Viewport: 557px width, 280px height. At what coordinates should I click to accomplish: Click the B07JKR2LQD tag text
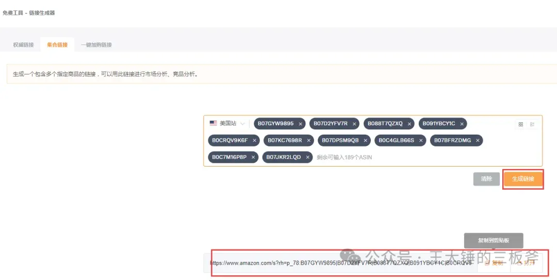point(284,157)
